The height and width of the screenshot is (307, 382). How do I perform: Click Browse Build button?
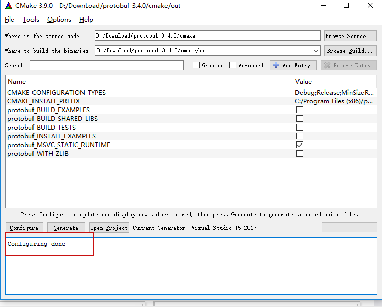tap(351, 51)
